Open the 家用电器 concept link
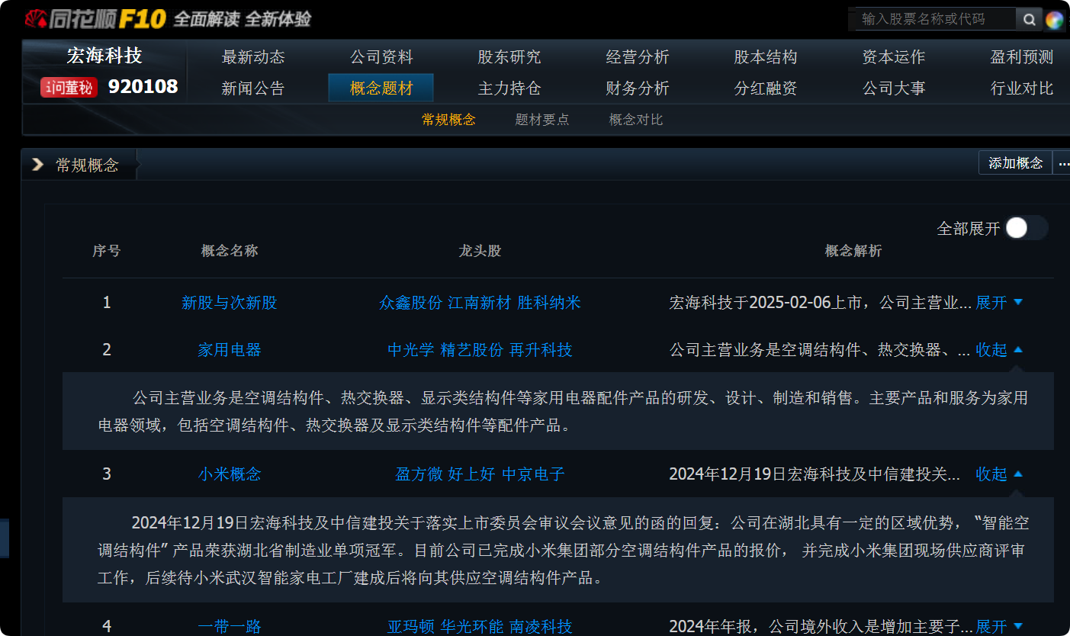The width and height of the screenshot is (1070, 636). click(x=230, y=350)
